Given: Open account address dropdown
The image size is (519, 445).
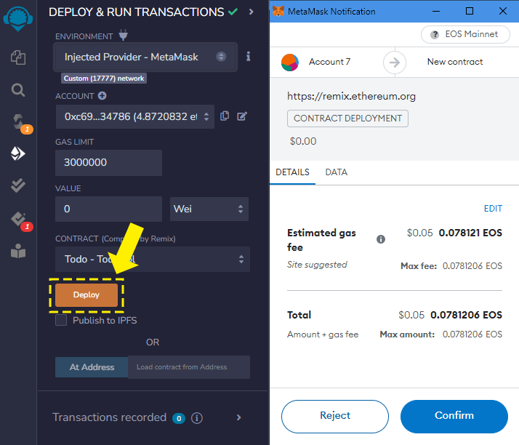Looking at the screenshot, I should click(x=135, y=116).
